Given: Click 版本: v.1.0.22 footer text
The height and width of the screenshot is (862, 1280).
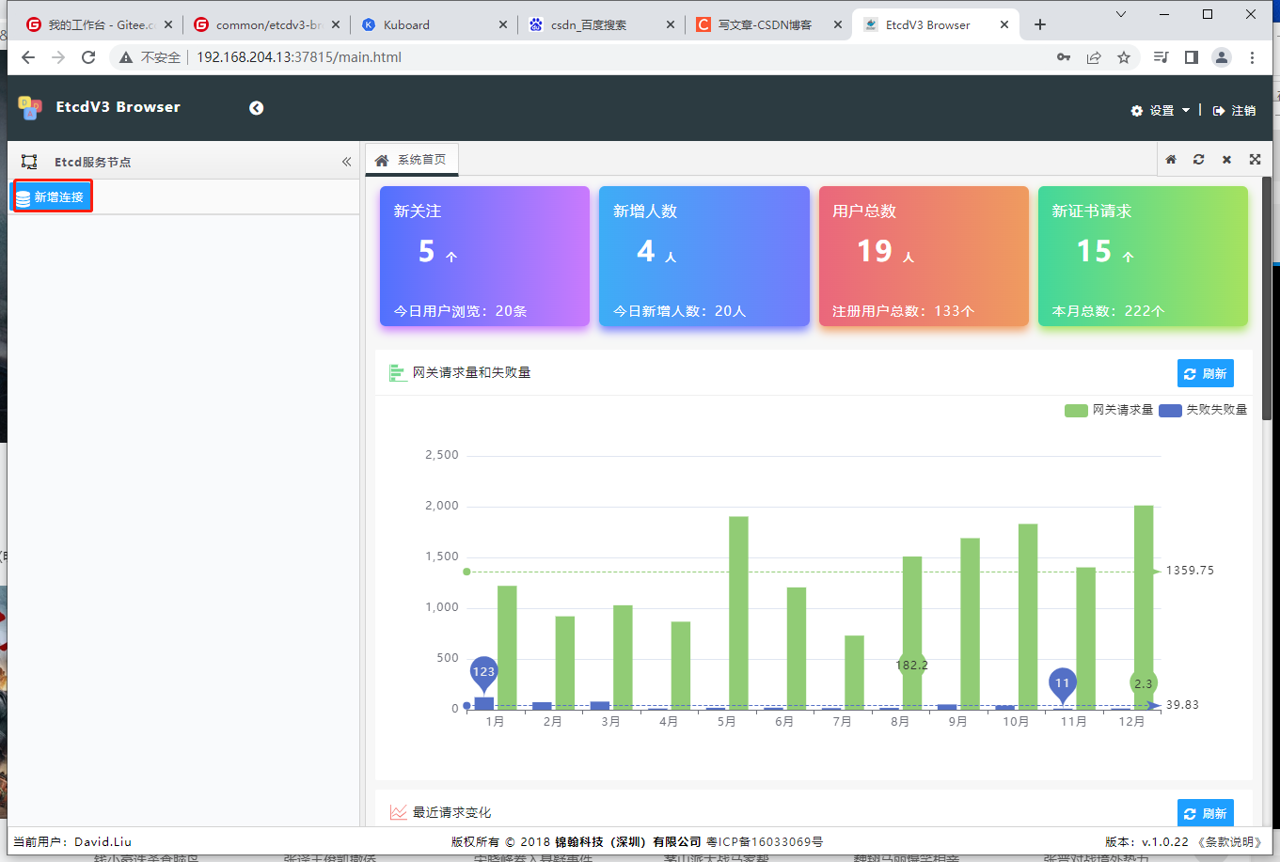Looking at the screenshot, I should 1146,841.
